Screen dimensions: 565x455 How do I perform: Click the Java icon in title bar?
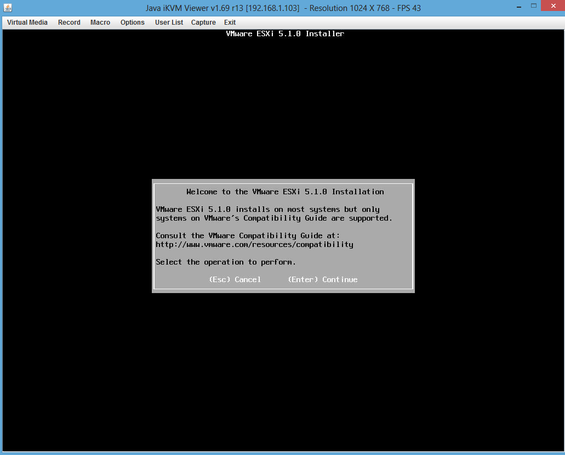pyautogui.click(x=8, y=8)
